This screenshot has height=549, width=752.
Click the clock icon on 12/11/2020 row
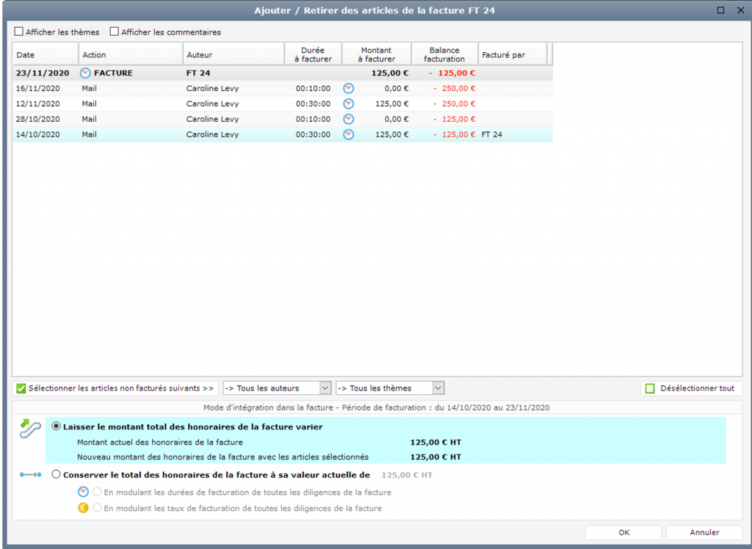(x=349, y=104)
